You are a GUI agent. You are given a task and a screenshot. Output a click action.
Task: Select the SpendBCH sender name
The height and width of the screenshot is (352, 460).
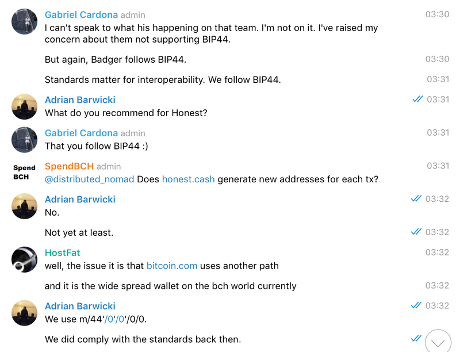pos(69,166)
